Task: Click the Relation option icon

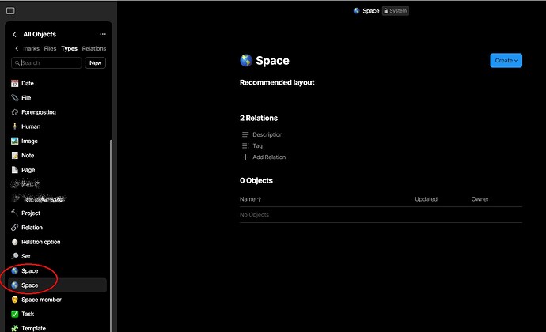Action: point(14,242)
